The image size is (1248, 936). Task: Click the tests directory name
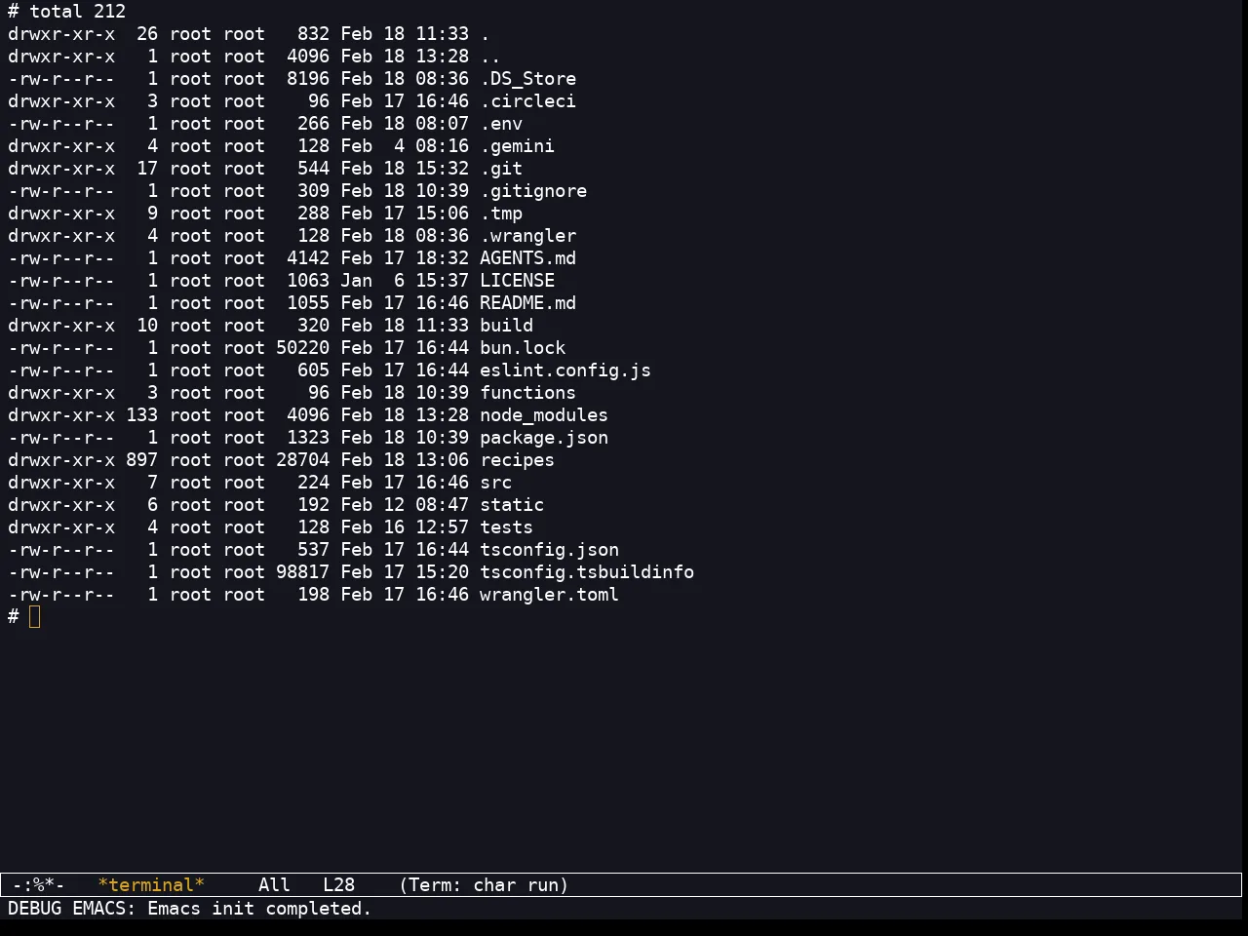506,527
